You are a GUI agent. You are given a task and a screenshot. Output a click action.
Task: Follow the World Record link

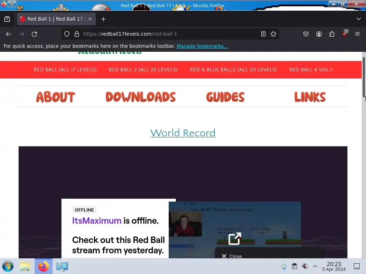(x=183, y=133)
